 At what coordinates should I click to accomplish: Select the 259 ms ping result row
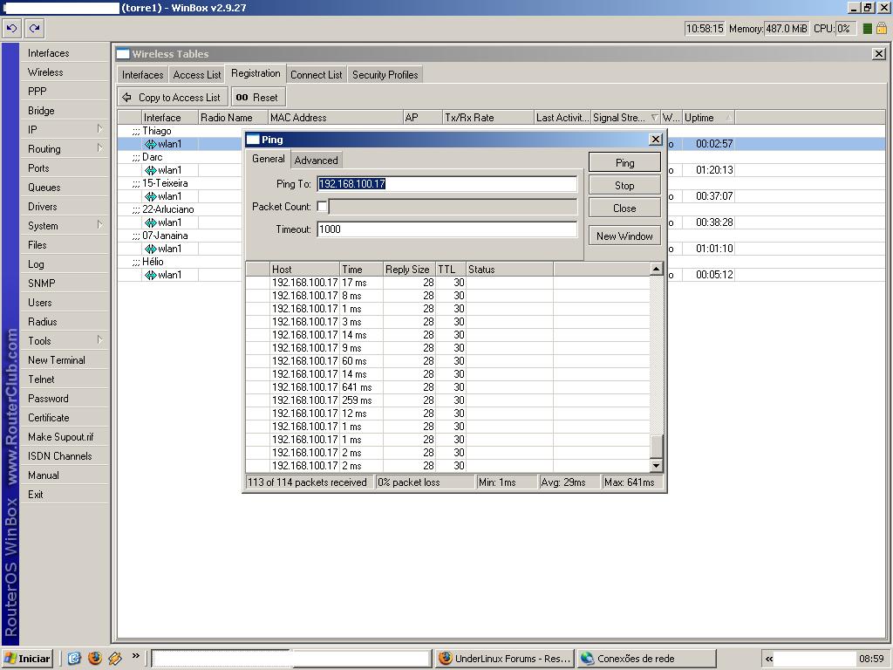click(x=447, y=400)
